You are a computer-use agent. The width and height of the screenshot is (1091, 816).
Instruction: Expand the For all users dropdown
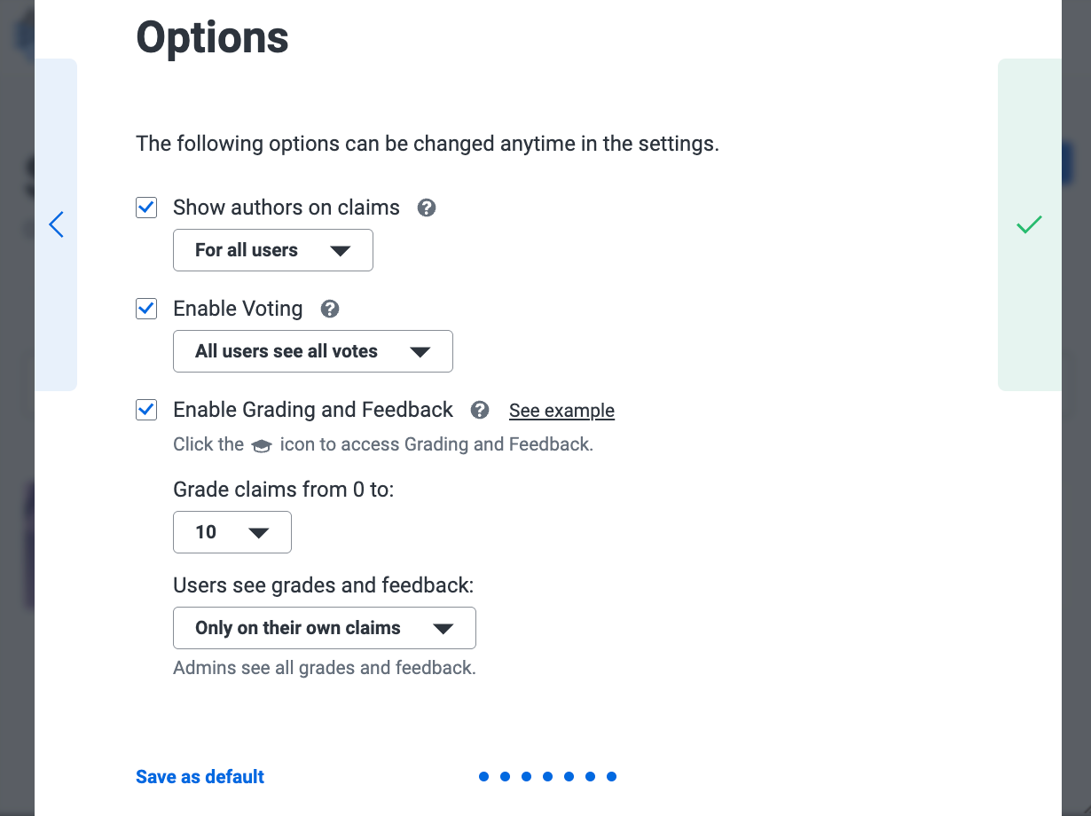(x=272, y=250)
